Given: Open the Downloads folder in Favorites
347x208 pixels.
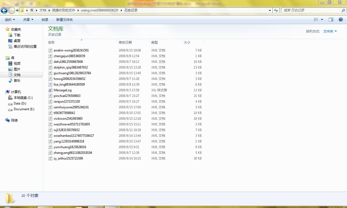Looking at the screenshot, I should 17,35.
